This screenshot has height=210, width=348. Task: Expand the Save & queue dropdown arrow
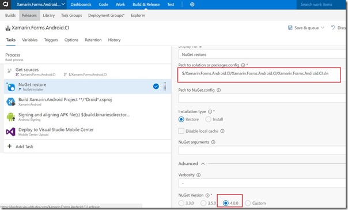323,28
